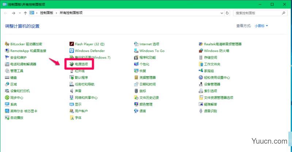Open 用户帐户 icon
Image resolution: width=292 pixels, height=152 pixels.
pyautogui.click(x=72, y=111)
